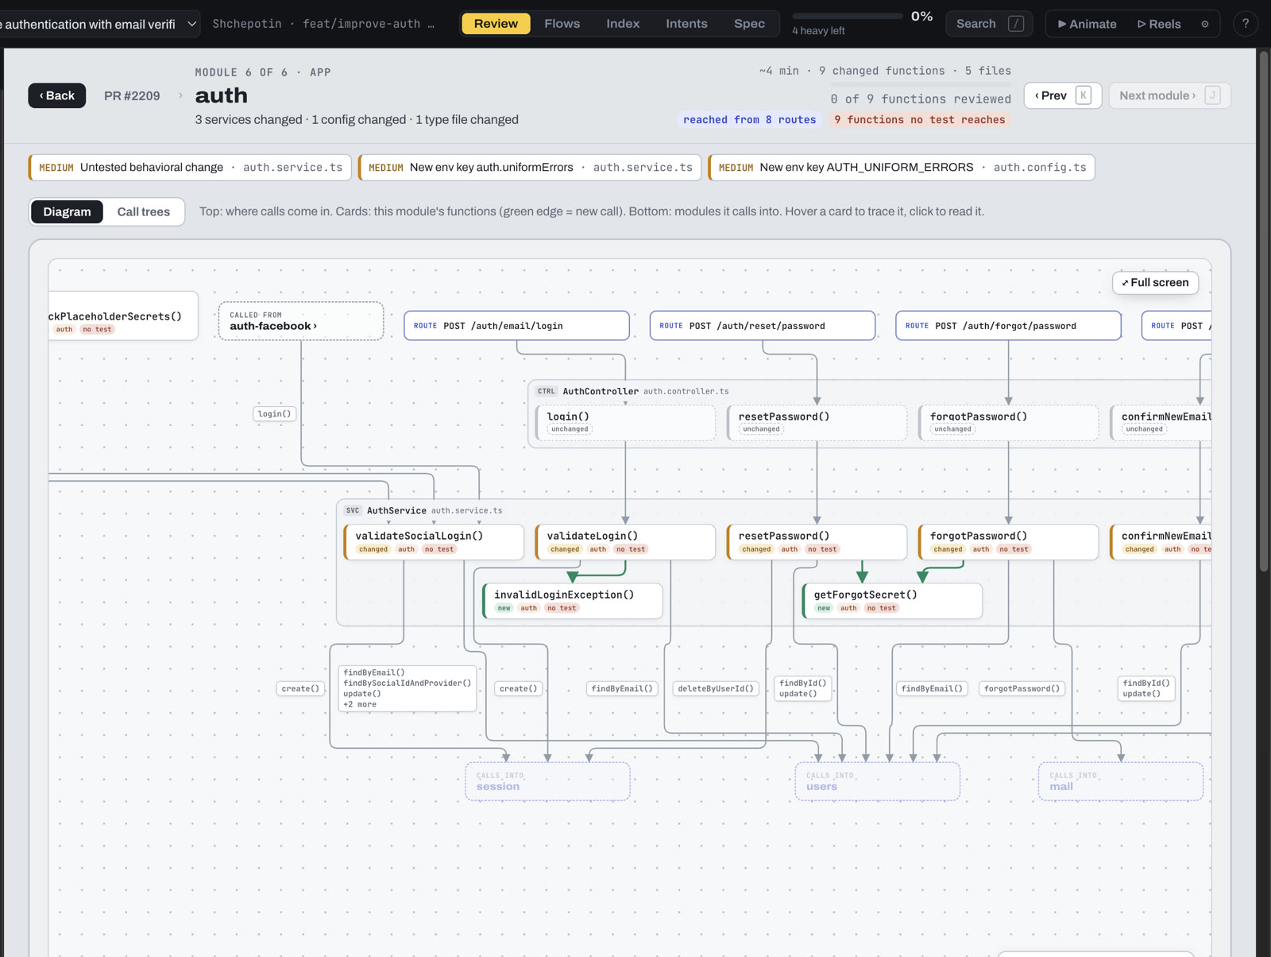Open New env key auth.uniformErrors warning
Screen dimensions: 1271x957
point(530,168)
